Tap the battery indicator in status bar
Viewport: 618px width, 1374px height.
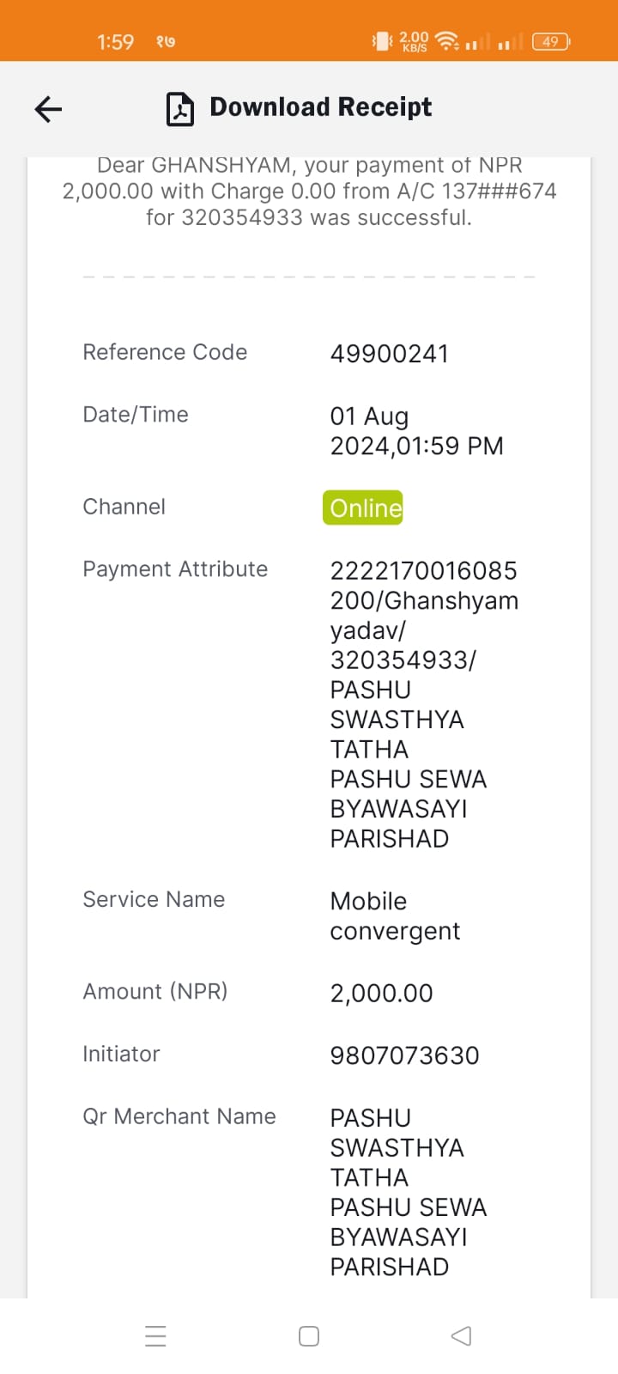tap(551, 41)
